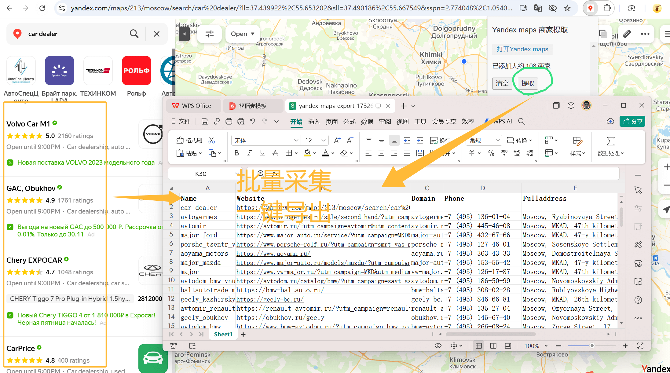
Task: Zoom in with plus button in WPS
Action: (x=625, y=346)
